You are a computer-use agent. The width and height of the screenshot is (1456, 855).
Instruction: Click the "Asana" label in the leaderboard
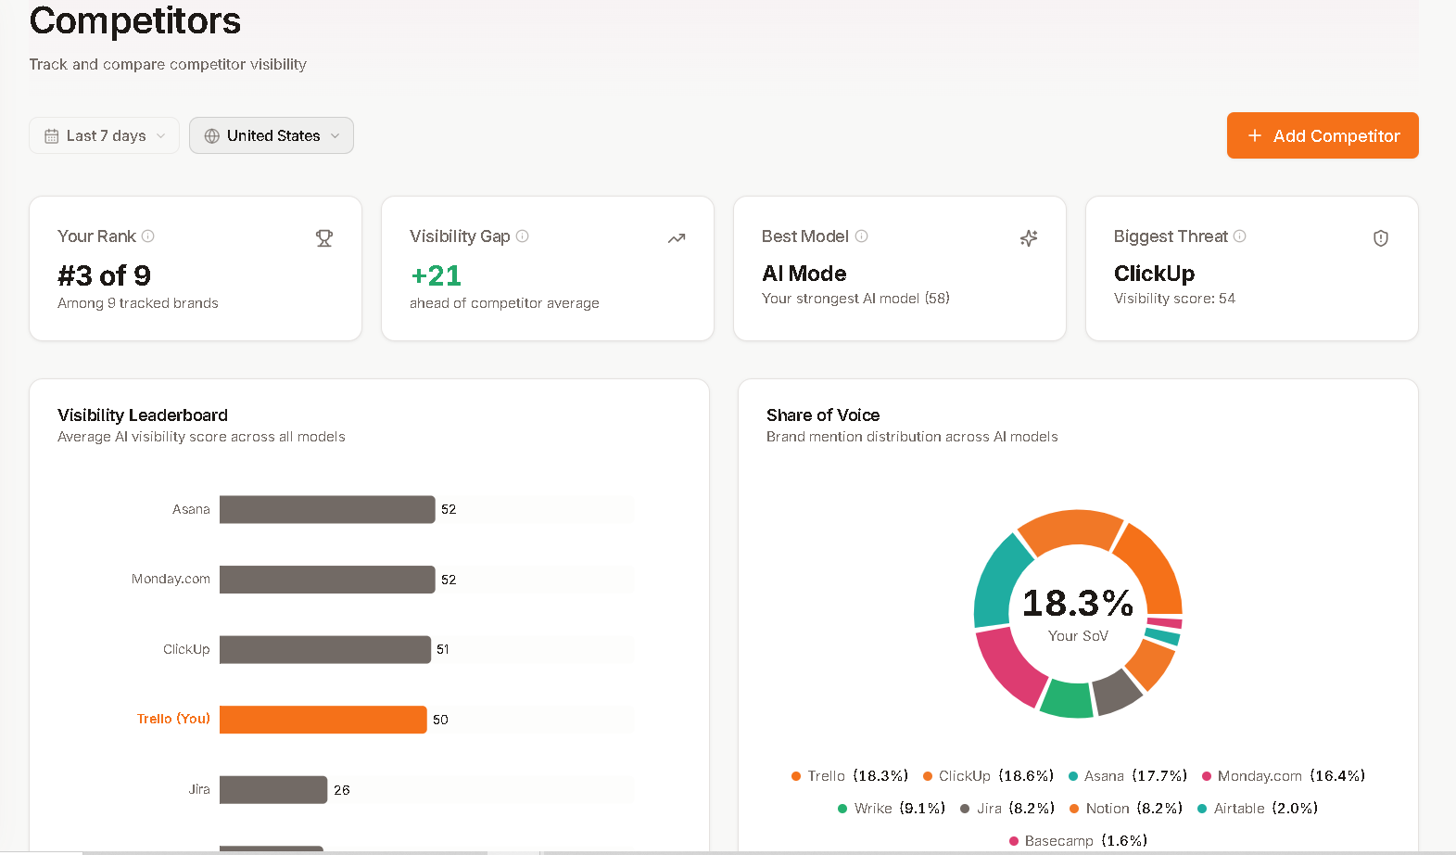coord(191,509)
